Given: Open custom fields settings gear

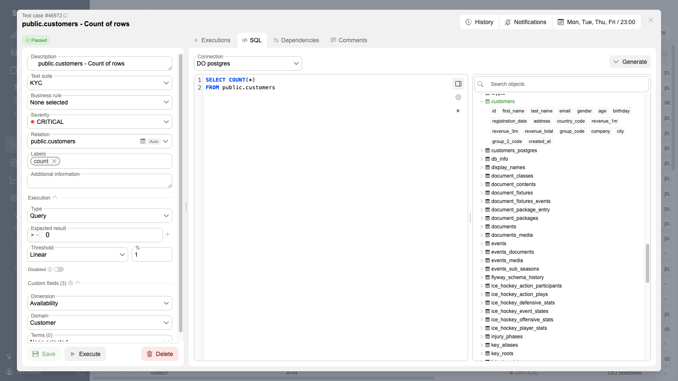Looking at the screenshot, I should 71,283.
